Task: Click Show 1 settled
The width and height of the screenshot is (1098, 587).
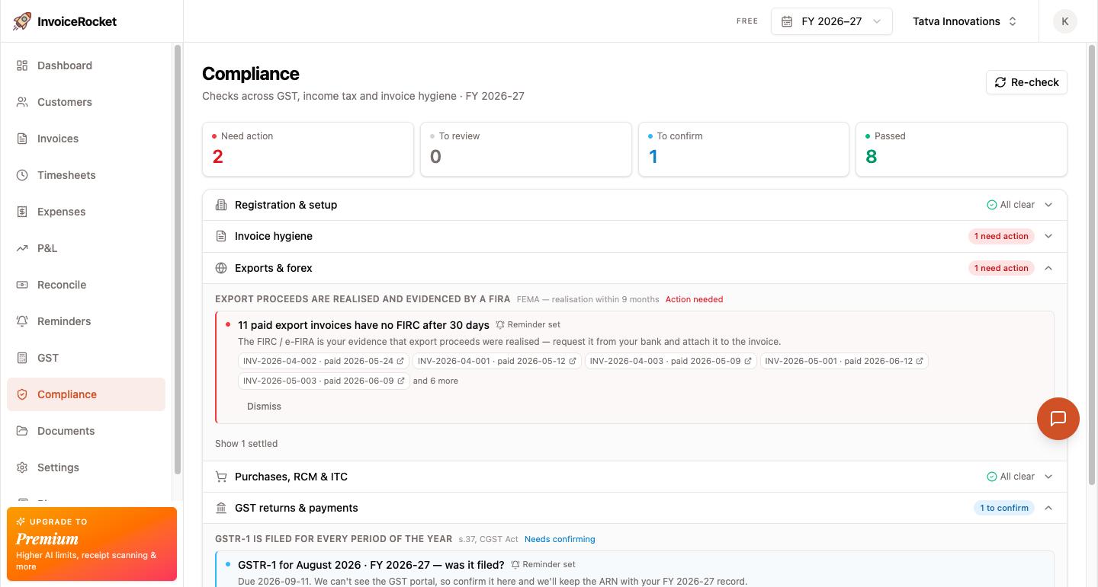Action: [246, 444]
